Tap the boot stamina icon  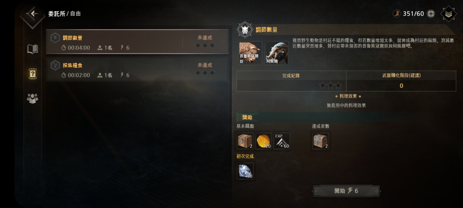click(397, 14)
